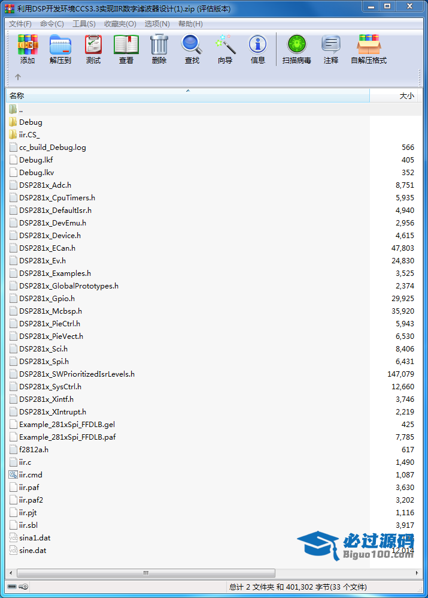Select DSP281x_Examples.h file
428x598 pixels.
coord(50,273)
